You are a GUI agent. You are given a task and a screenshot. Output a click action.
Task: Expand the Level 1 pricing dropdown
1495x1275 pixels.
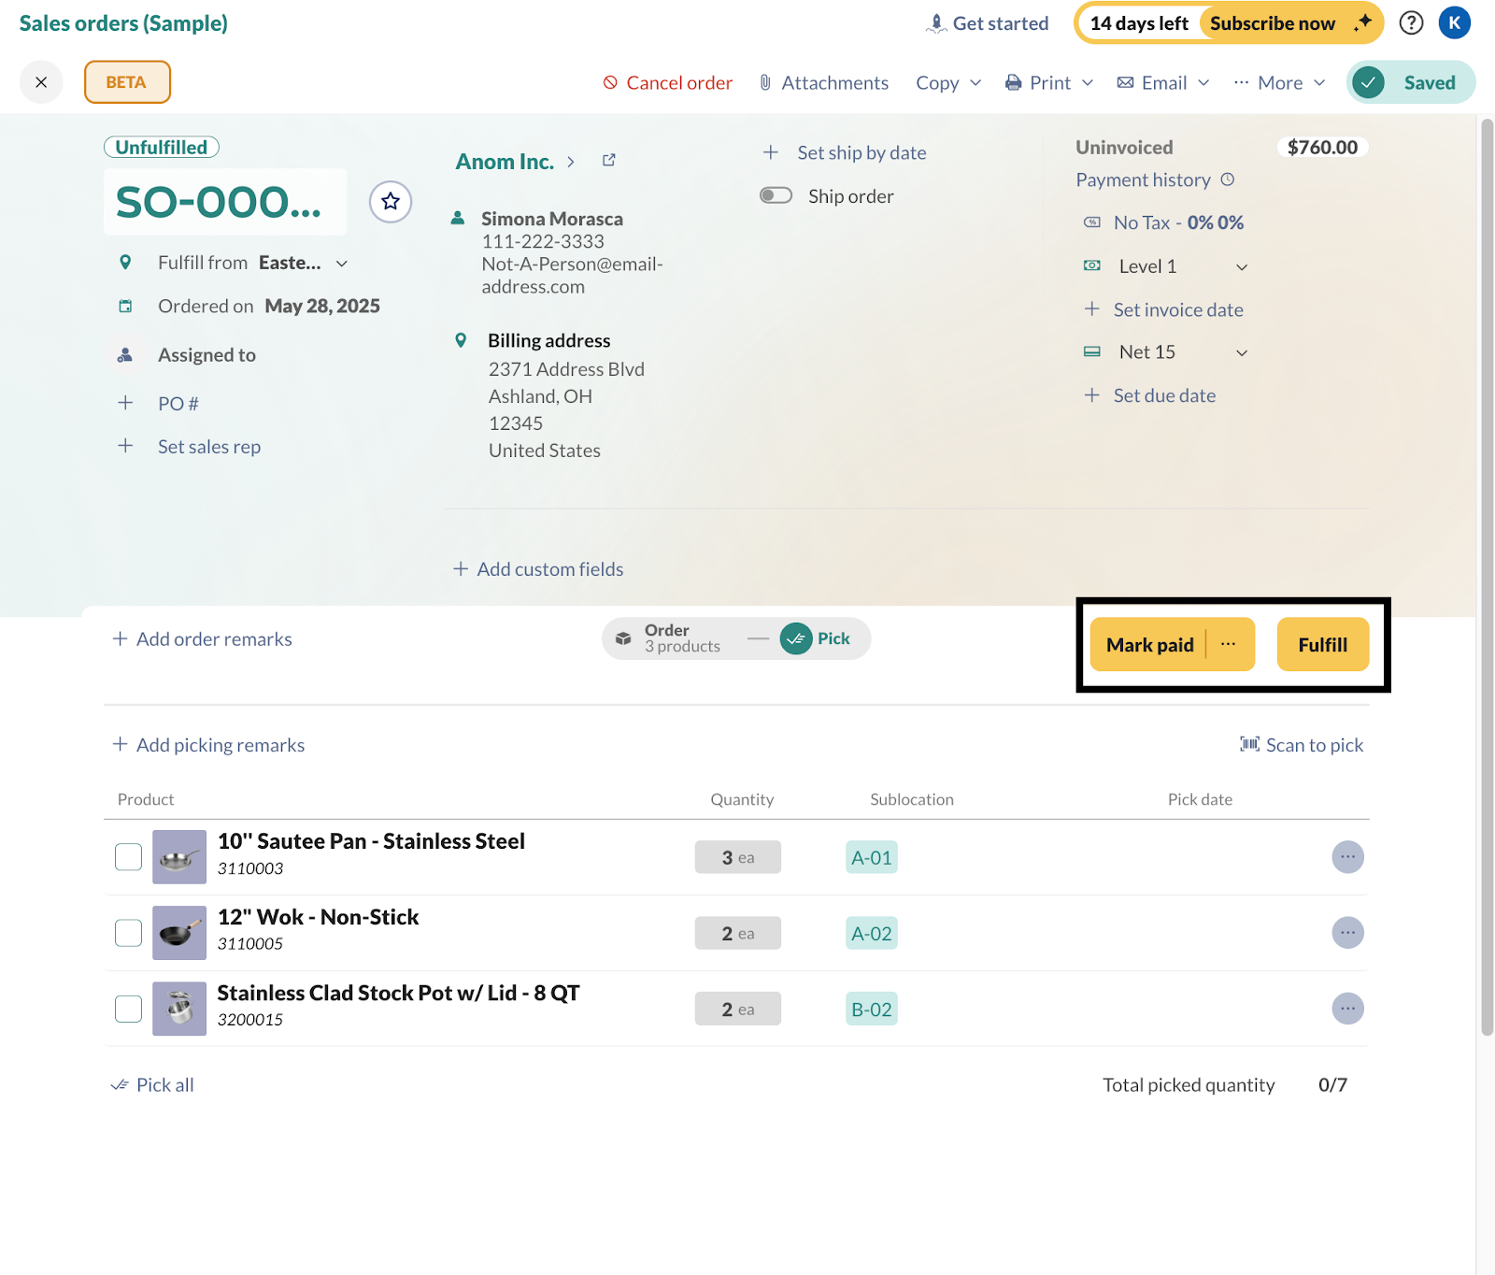point(1242,267)
